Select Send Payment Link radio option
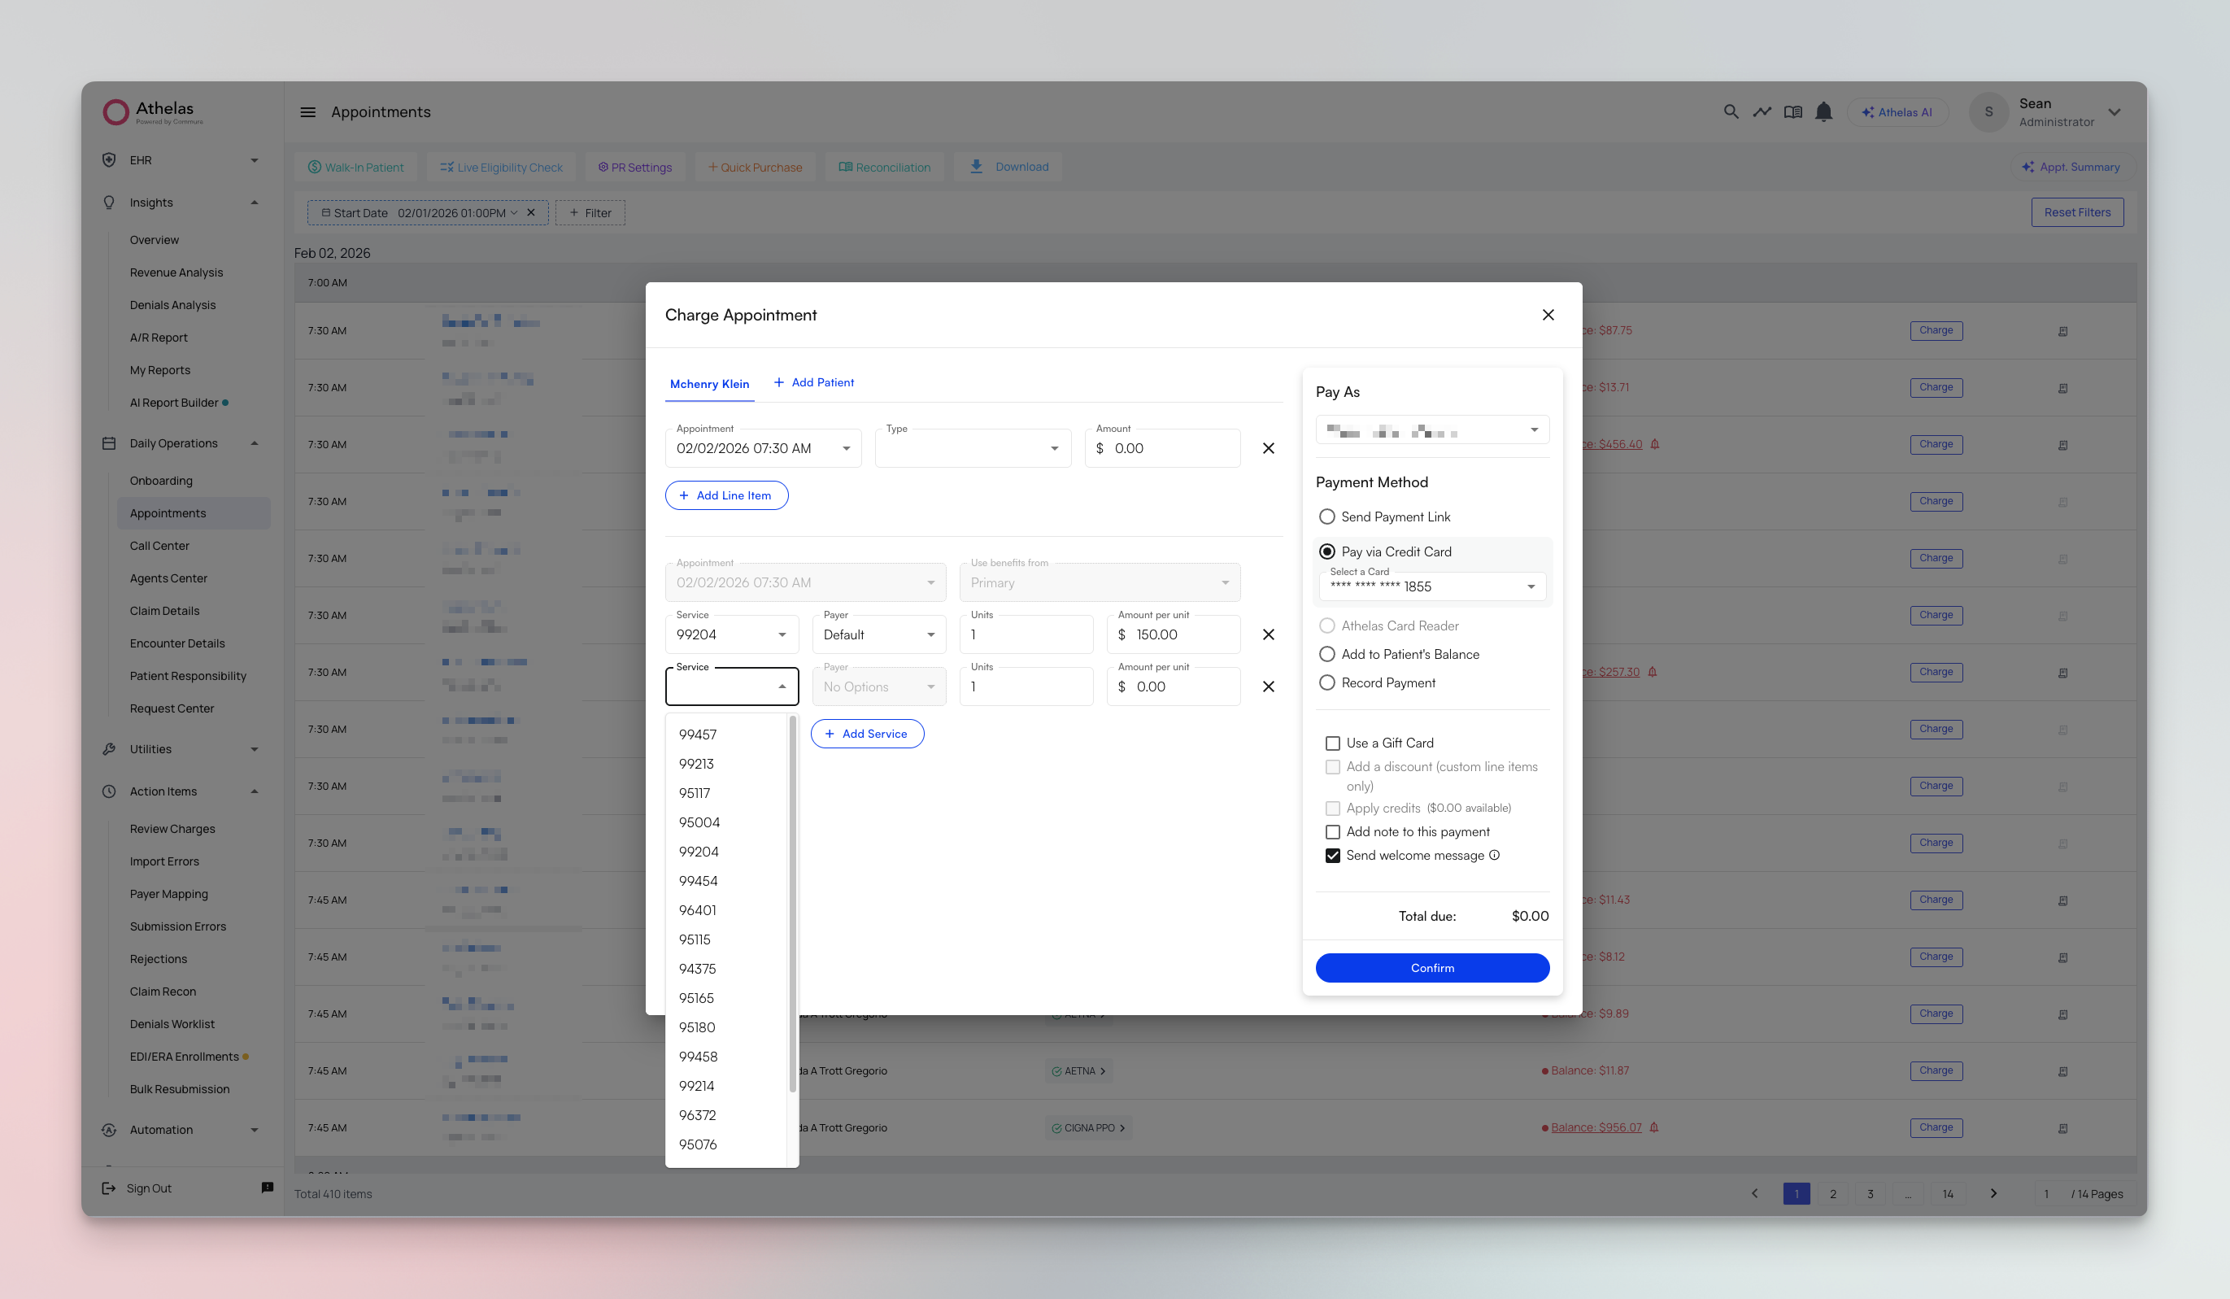 pyautogui.click(x=1326, y=517)
